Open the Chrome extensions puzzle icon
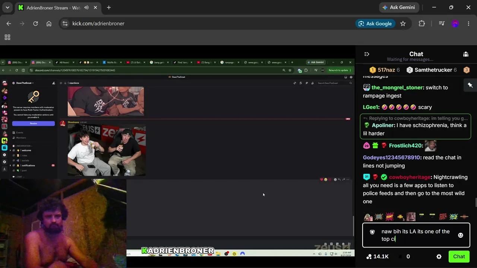Viewport: 477px width, 268px height. click(x=422, y=23)
